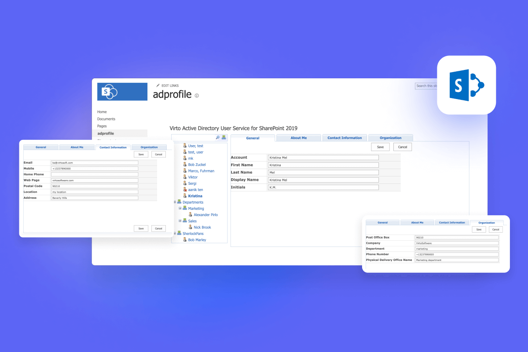Click the disabled-user icon beside aanik ten
The width and height of the screenshot is (528, 352).
click(185, 190)
